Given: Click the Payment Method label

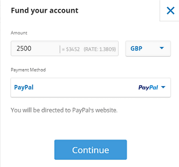Looking at the screenshot, I should (28, 70).
